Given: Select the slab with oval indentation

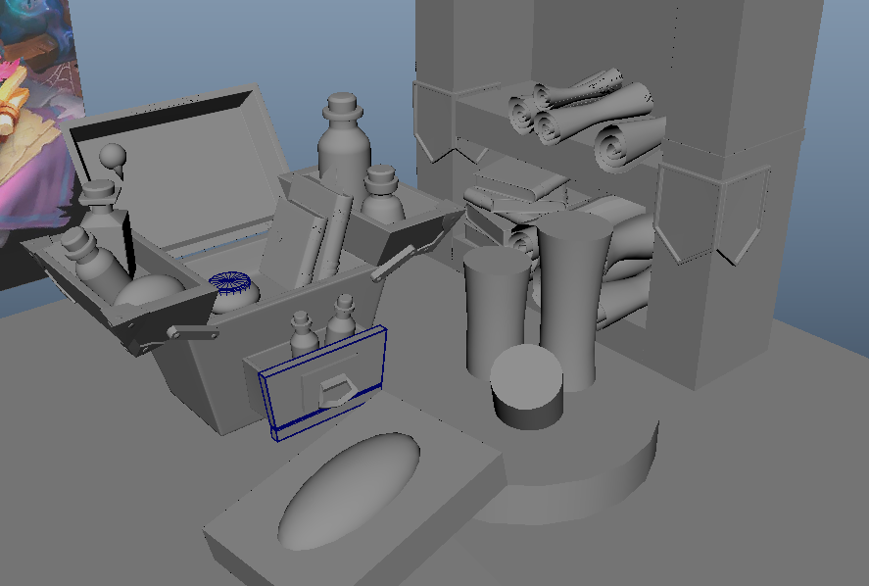Looking at the screenshot, I should click(x=355, y=491).
